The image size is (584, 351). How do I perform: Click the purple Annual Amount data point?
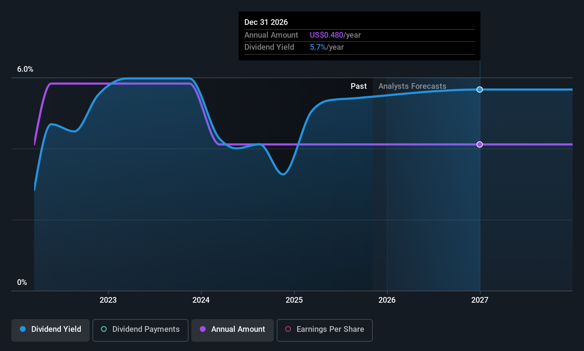click(480, 144)
